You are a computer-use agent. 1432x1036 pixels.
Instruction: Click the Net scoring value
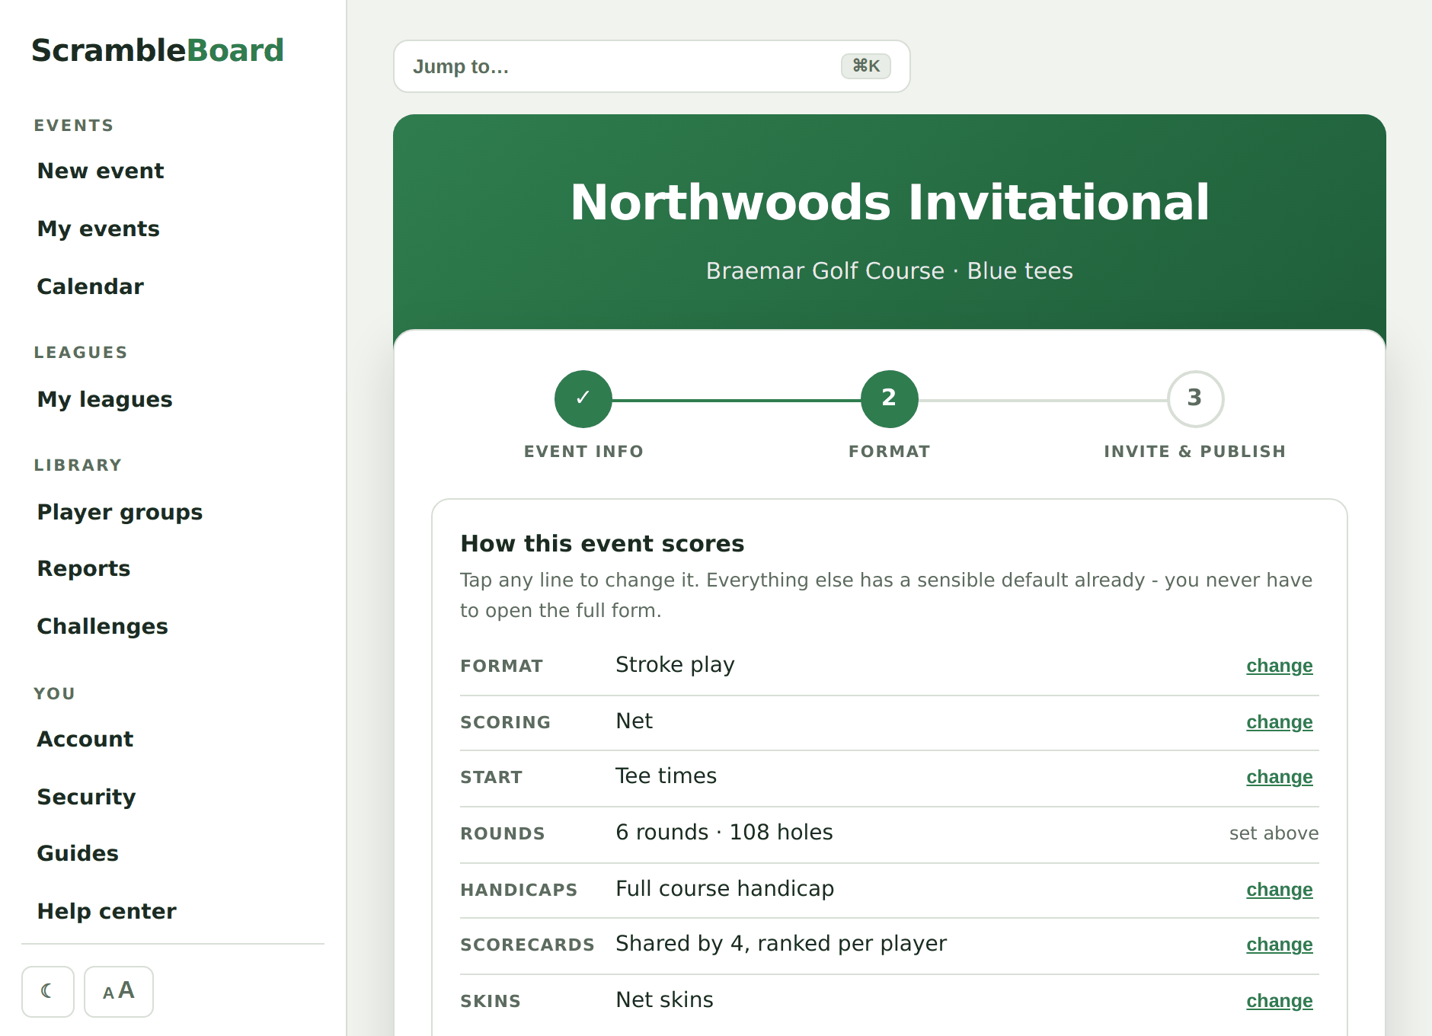tap(634, 721)
